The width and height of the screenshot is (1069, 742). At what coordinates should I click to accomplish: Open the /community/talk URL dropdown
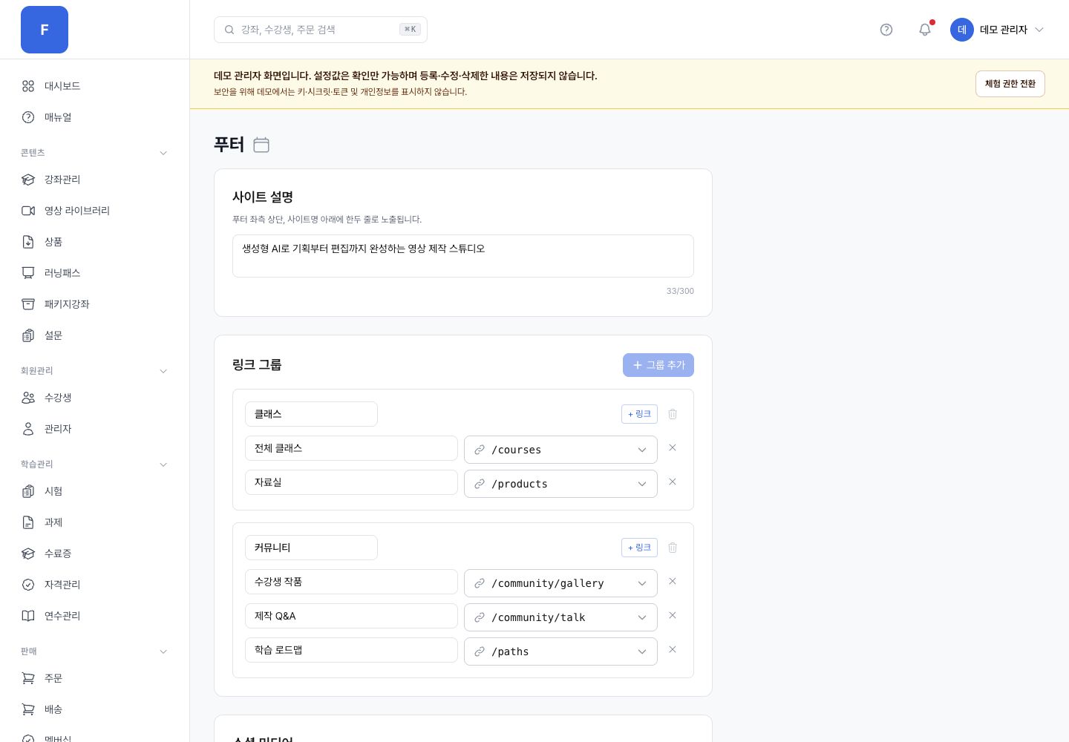pos(560,617)
